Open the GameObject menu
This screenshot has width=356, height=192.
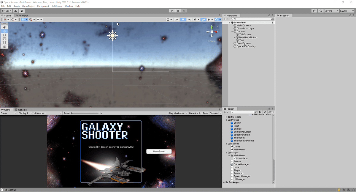pos(28,6)
